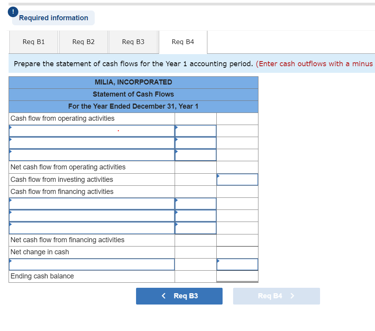
Task: Click the Req B4 forward button
Action: pos(276,296)
